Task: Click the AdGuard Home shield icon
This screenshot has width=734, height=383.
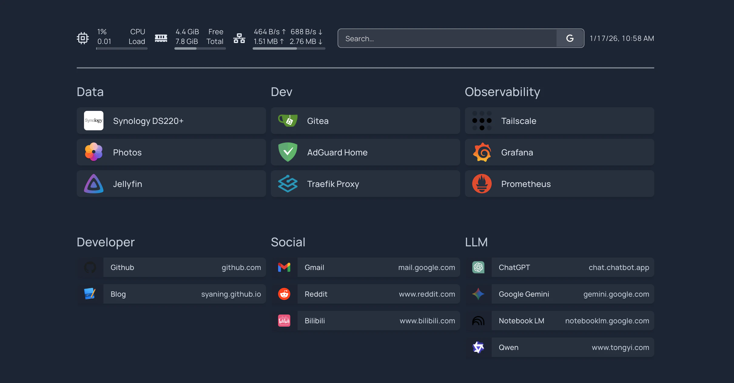Action: 288,152
